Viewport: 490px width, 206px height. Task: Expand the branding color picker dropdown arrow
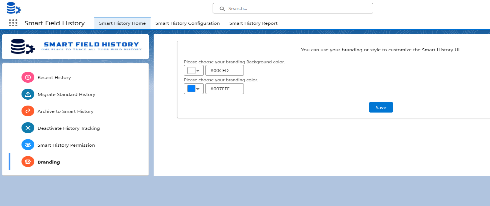tap(198, 89)
